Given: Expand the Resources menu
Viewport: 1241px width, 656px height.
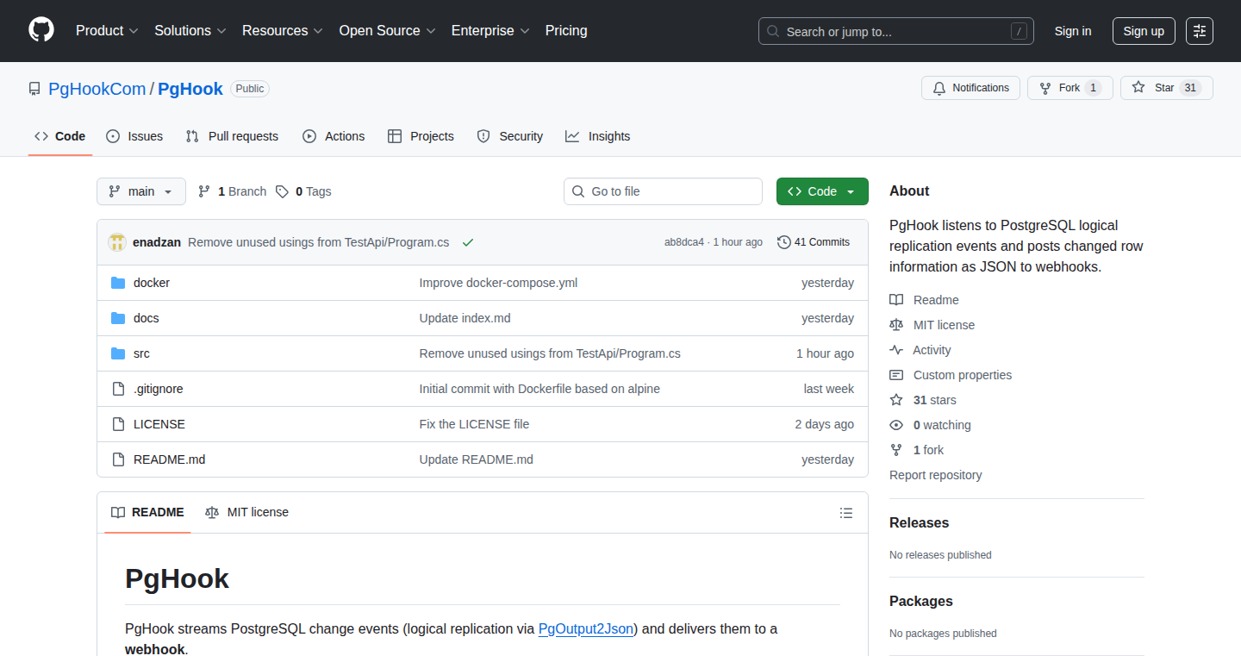Looking at the screenshot, I should tap(283, 30).
